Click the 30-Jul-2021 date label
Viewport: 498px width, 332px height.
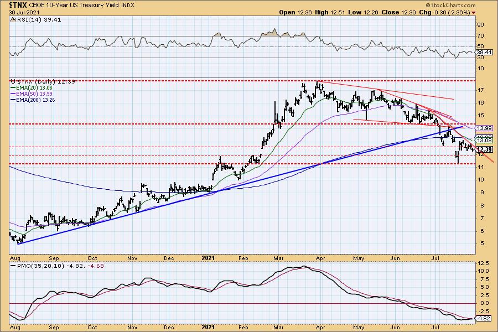click(24, 12)
